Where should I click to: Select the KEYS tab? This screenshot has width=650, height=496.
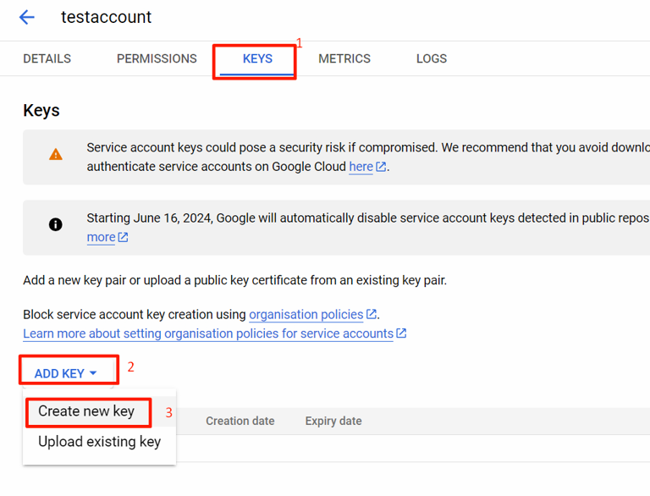click(257, 59)
